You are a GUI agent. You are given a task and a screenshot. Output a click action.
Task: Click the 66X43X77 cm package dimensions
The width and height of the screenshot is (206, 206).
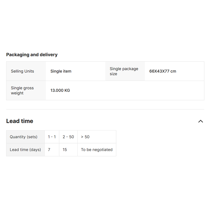point(163,71)
